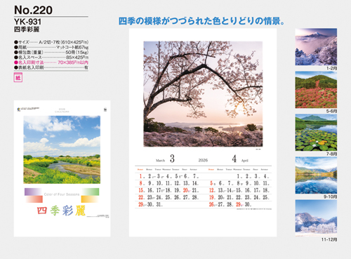Select the 11-12月 snowy mountain thumbnail

(316, 218)
